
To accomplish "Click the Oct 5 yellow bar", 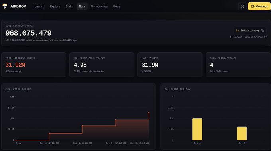I will (242, 133).
